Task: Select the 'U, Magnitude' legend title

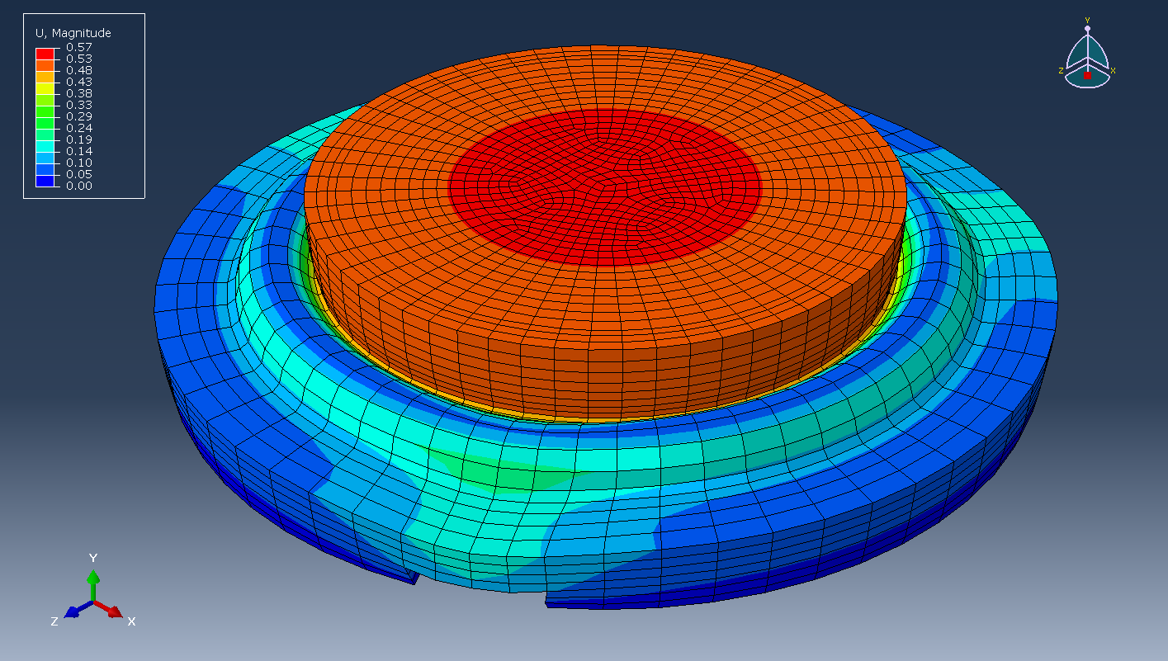Action: tap(73, 33)
